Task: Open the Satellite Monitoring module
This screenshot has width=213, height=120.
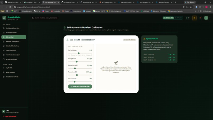Action: click(12, 46)
